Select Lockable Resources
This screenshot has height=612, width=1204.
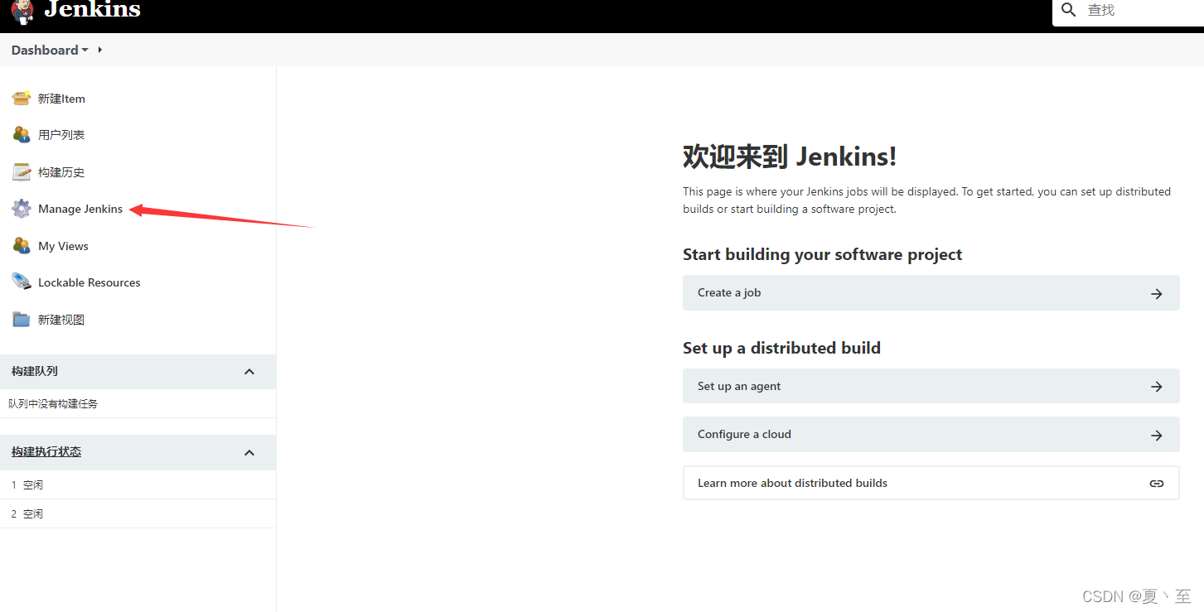point(88,282)
